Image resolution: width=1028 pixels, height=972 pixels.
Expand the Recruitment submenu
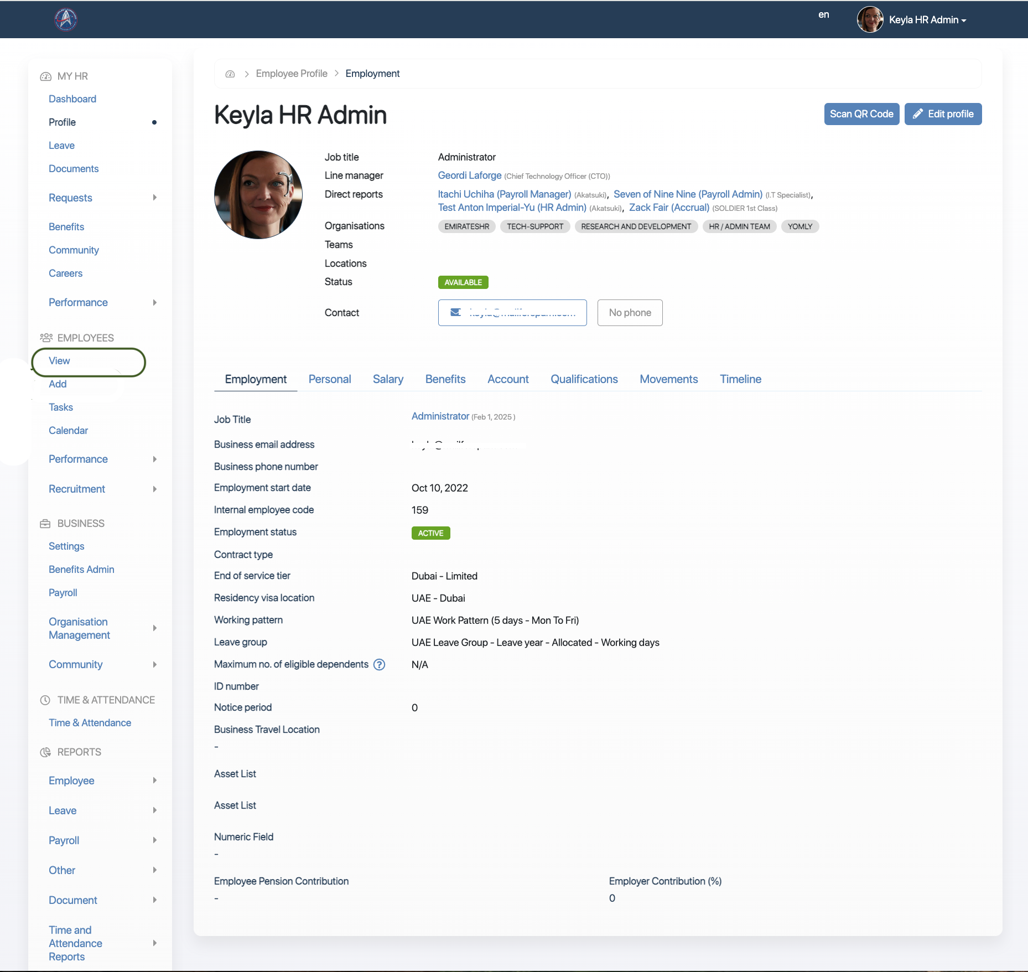pyautogui.click(x=154, y=489)
